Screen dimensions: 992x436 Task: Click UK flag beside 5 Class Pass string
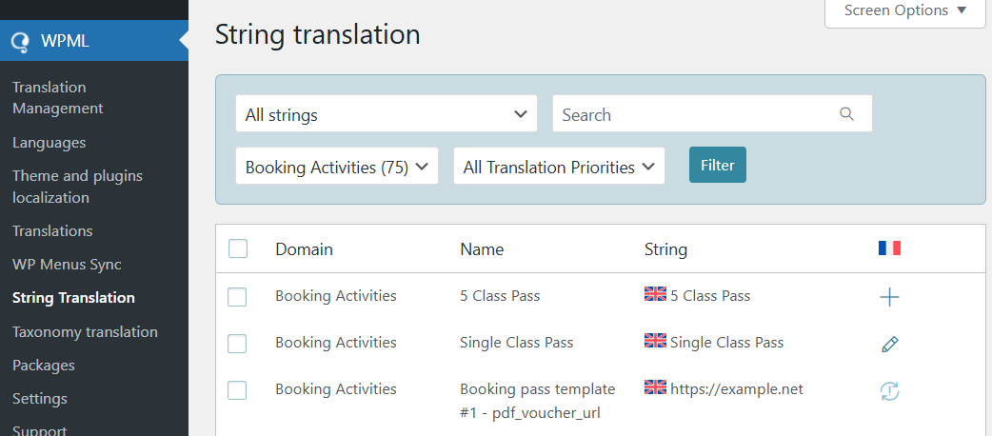pos(655,294)
